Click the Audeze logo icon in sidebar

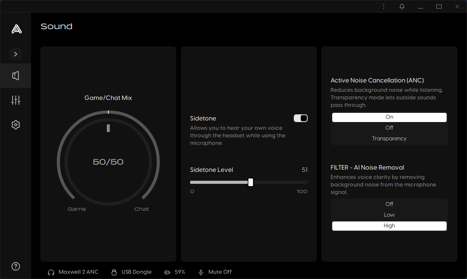[16, 29]
